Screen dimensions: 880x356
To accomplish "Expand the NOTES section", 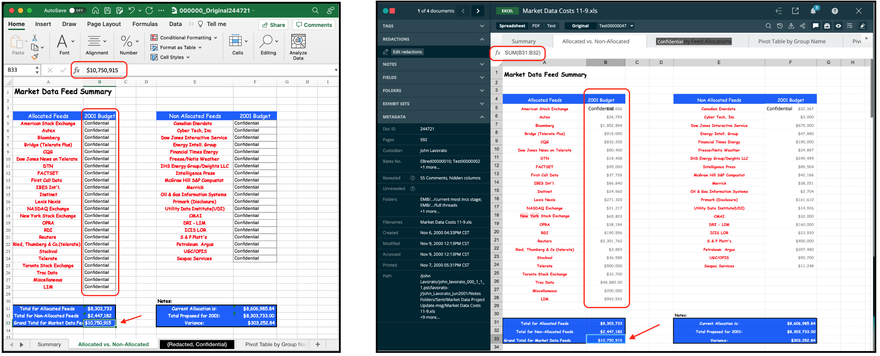I will (434, 64).
